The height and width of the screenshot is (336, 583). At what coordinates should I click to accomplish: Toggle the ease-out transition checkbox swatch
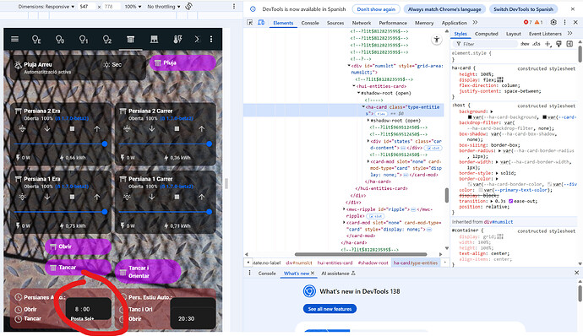[x=511, y=201]
